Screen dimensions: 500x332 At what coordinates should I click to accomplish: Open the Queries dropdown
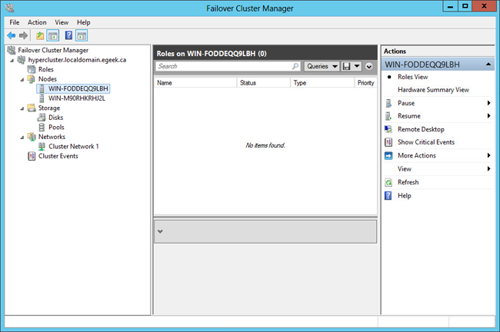322,66
